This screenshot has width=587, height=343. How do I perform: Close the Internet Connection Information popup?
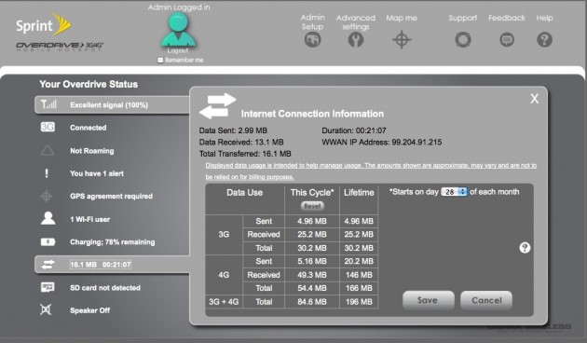pyautogui.click(x=535, y=99)
